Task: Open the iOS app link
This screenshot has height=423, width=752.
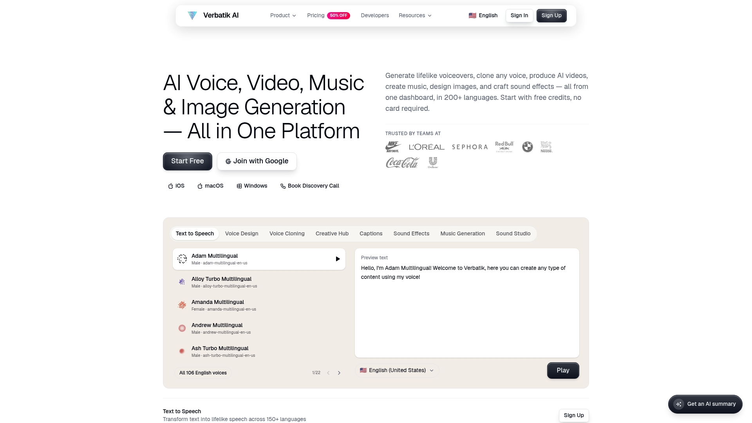Action: pos(176,186)
